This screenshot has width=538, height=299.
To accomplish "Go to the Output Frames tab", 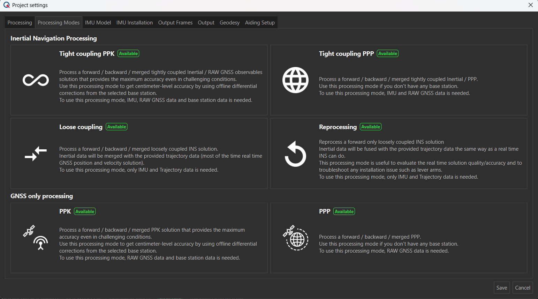I will [175, 23].
